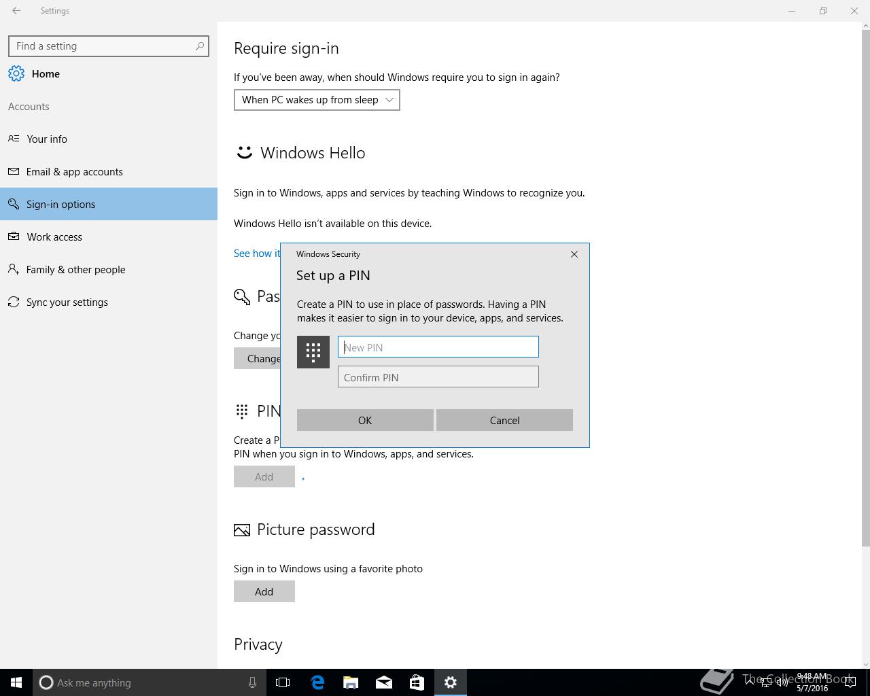The image size is (870, 696).
Task: Click the See how it works link
Action: 257,253
